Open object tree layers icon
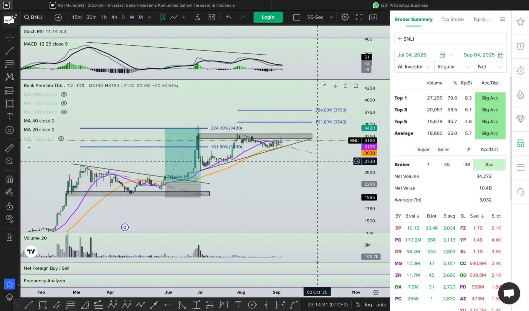The width and height of the screenshot is (529, 311). pos(10,297)
